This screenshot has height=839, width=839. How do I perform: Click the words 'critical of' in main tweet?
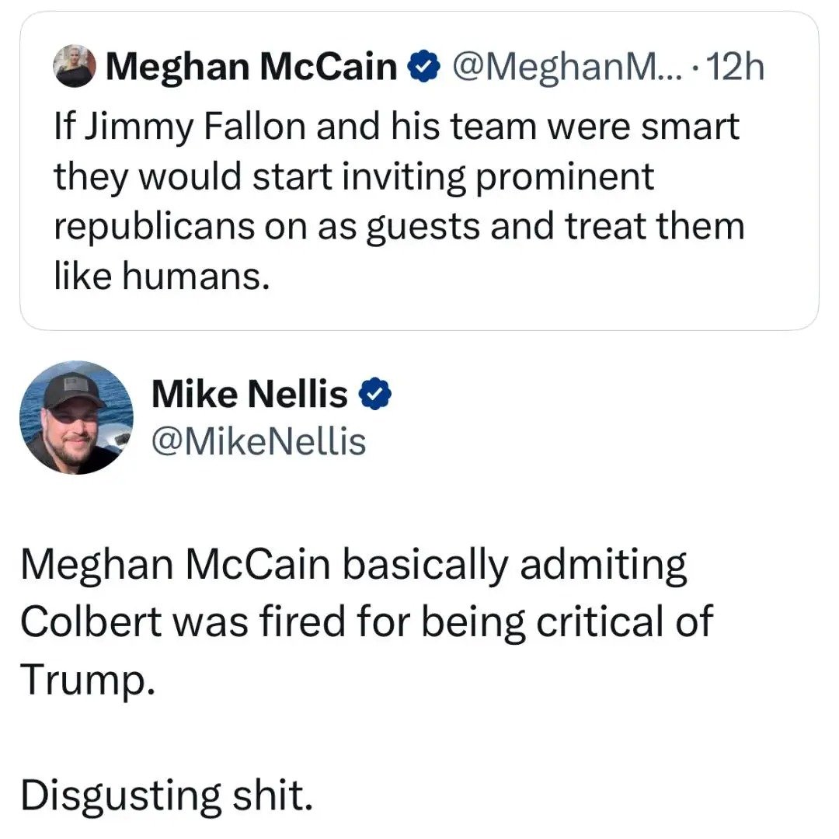click(x=625, y=621)
